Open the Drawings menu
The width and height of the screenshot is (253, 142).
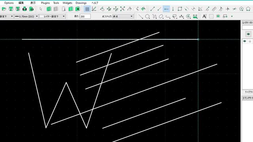81,3
